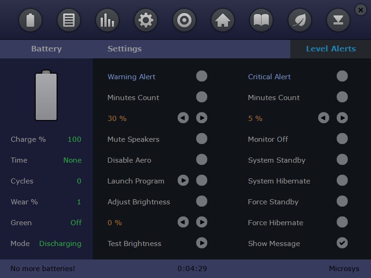Screen dimensions: 371x278
Task: Disable the Show Message option
Action: [x=342, y=243]
